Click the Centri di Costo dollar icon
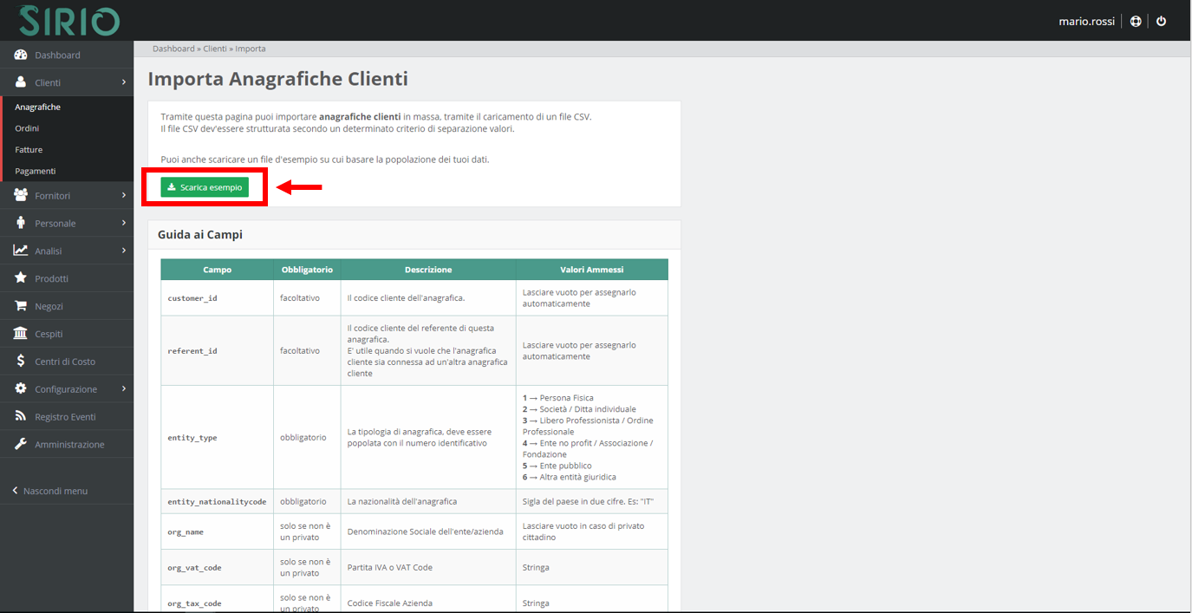This screenshot has width=1192, height=613. (x=21, y=362)
